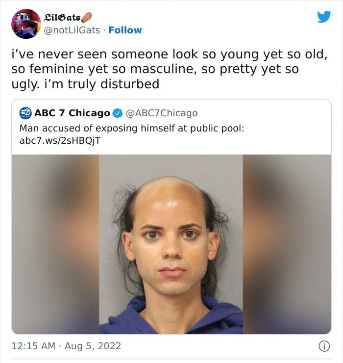Click the ABC 7 Chicago logo avatar
Screen dimensions: 343x363
[25, 113]
